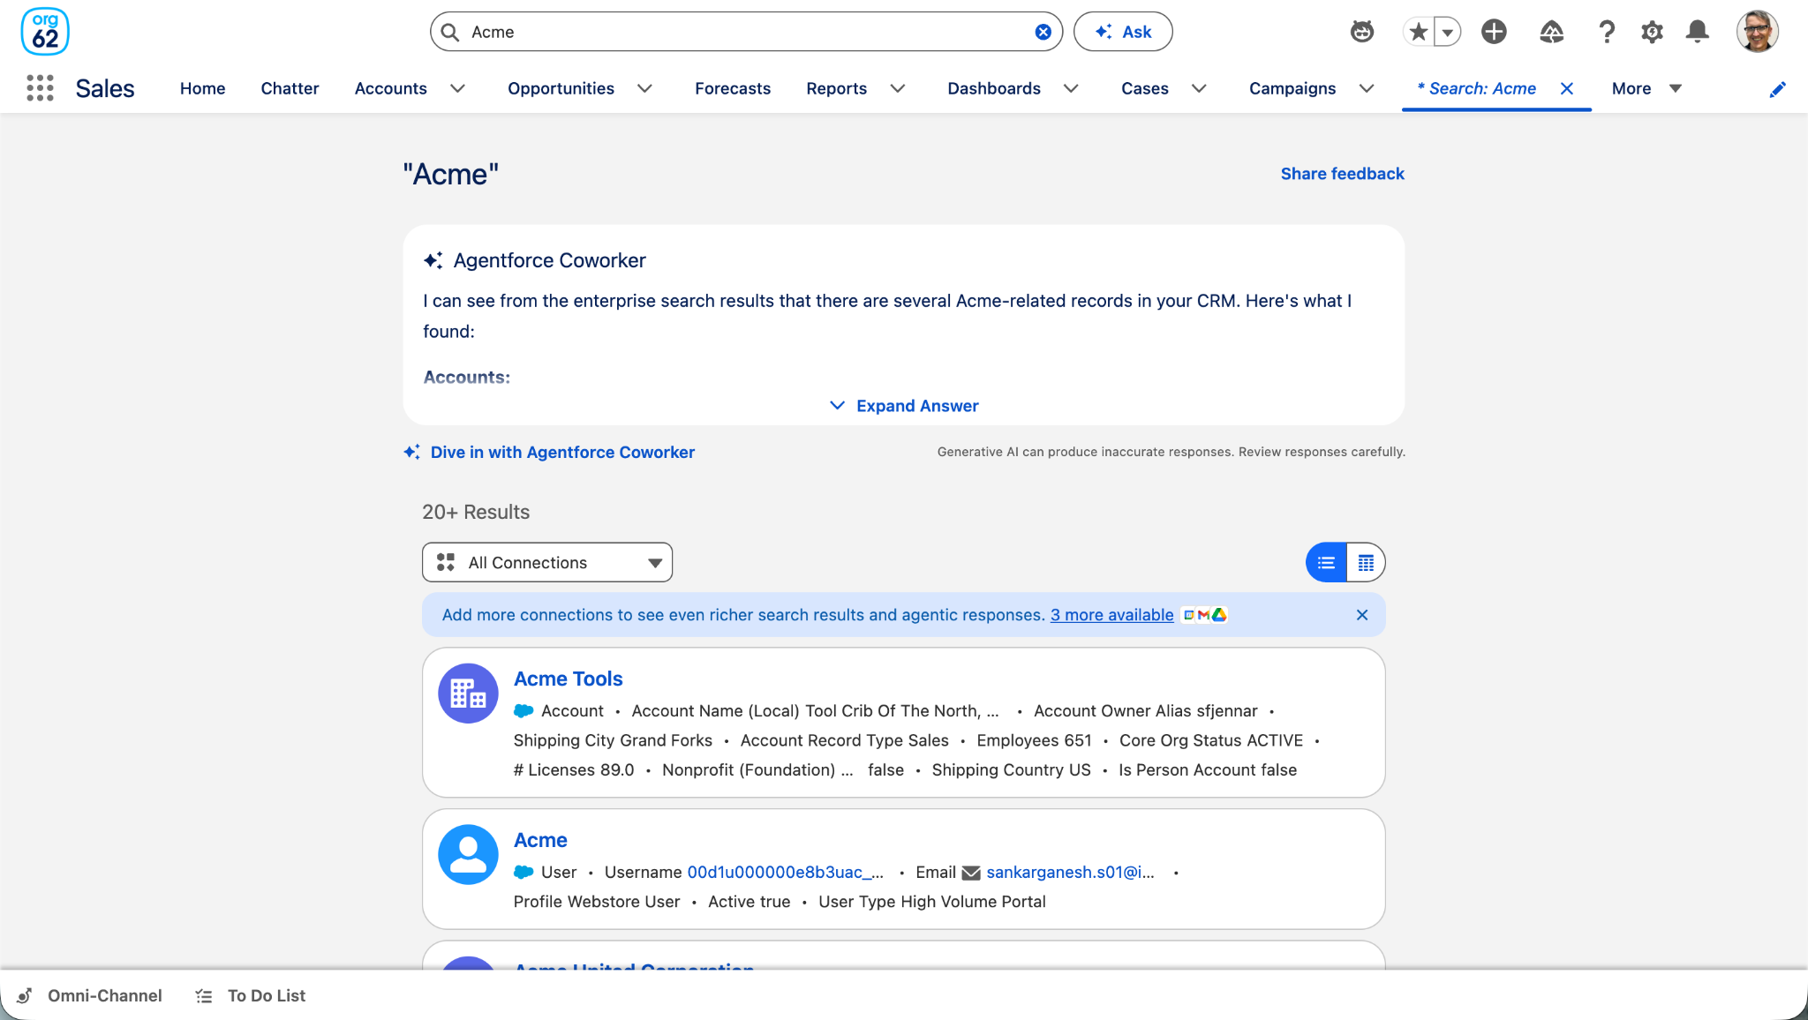
Task: Open the Cases tab
Action: click(x=1144, y=88)
